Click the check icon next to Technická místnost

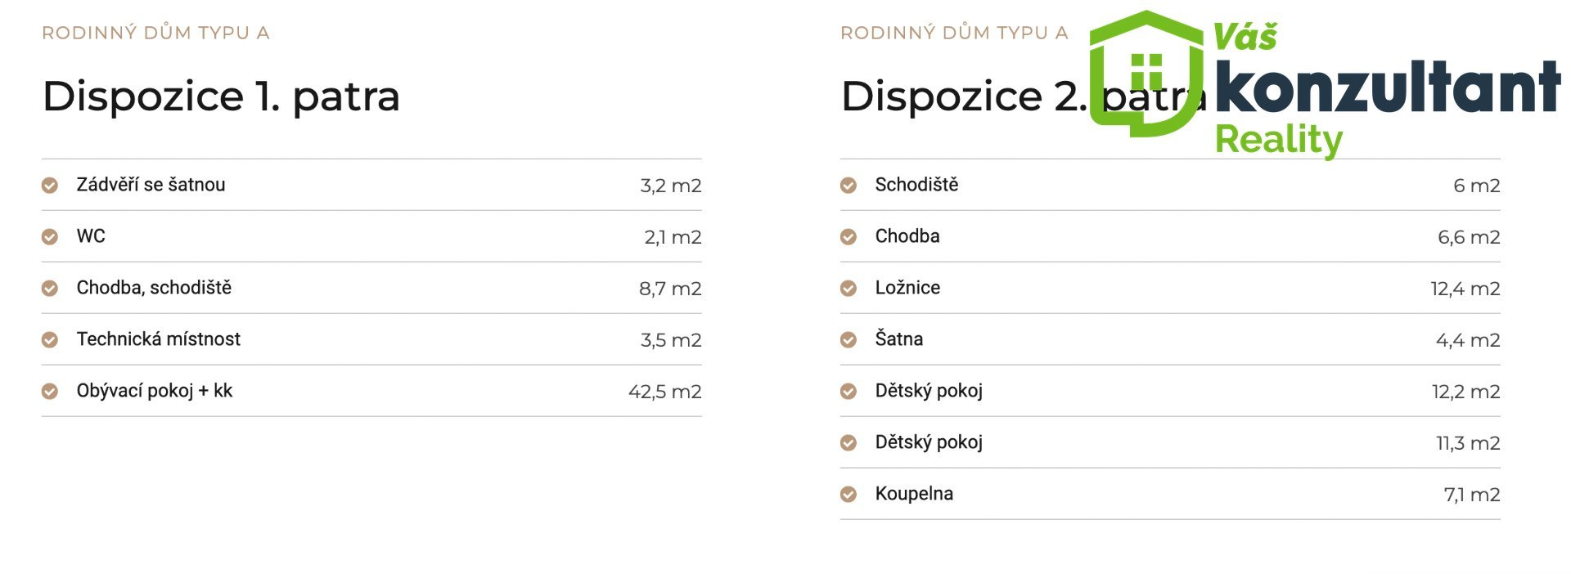[50, 340]
